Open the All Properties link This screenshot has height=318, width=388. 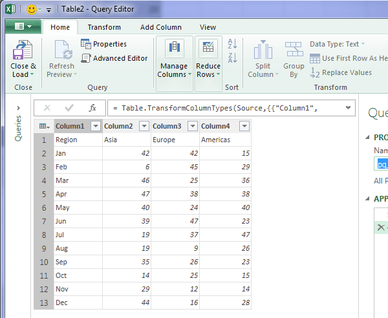click(x=381, y=181)
